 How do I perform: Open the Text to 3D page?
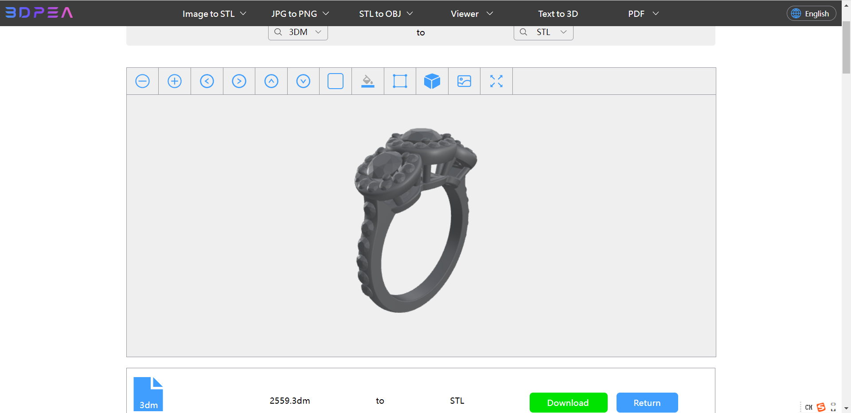pos(558,14)
